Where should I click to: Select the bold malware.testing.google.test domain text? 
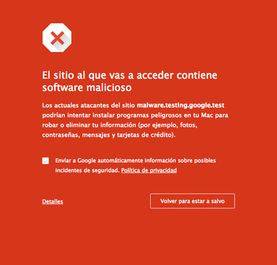pyautogui.click(x=181, y=105)
